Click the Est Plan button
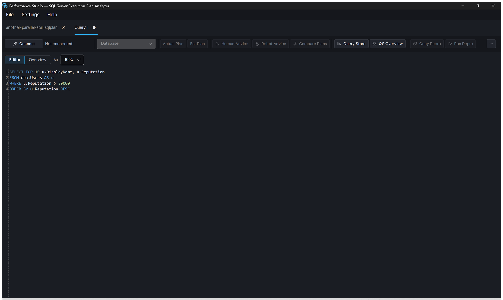The image size is (503, 300). [197, 44]
